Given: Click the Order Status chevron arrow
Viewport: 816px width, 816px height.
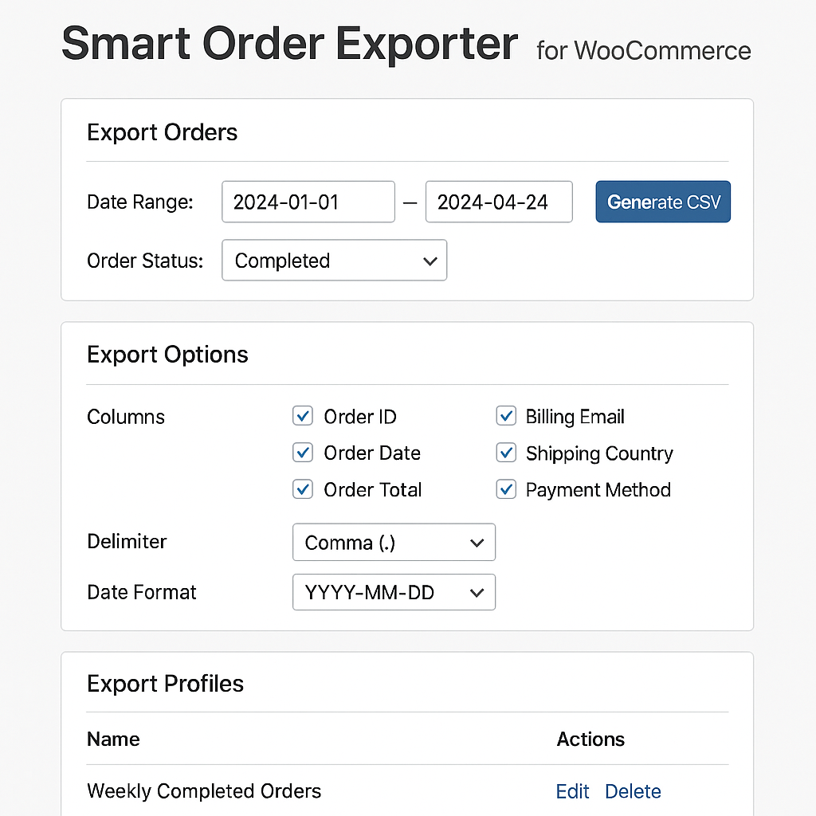Looking at the screenshot, I should [x=430, y=261].
